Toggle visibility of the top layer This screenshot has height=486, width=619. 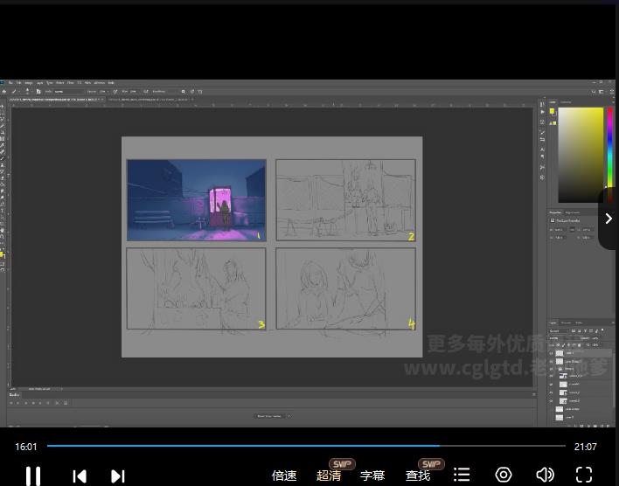coord(551,352)
